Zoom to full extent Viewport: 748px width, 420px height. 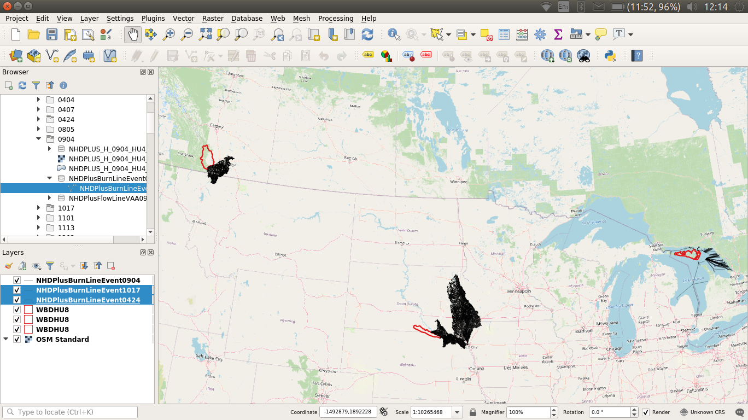coord(205,34)
